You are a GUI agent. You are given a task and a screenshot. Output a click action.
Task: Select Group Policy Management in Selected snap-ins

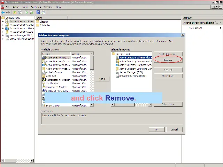[131, 76]
